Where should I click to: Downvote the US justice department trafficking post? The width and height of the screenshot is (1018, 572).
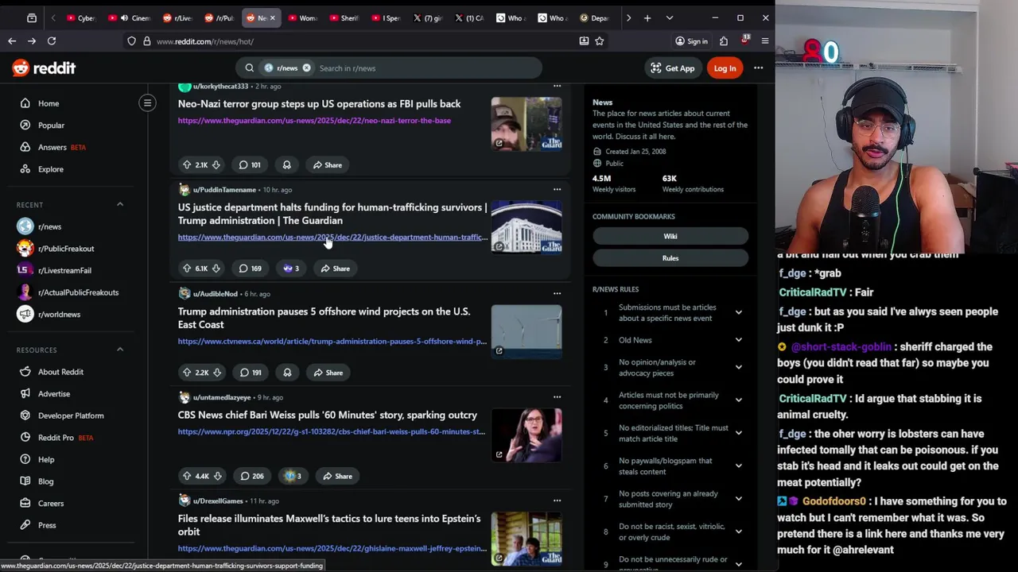(216, 269)
